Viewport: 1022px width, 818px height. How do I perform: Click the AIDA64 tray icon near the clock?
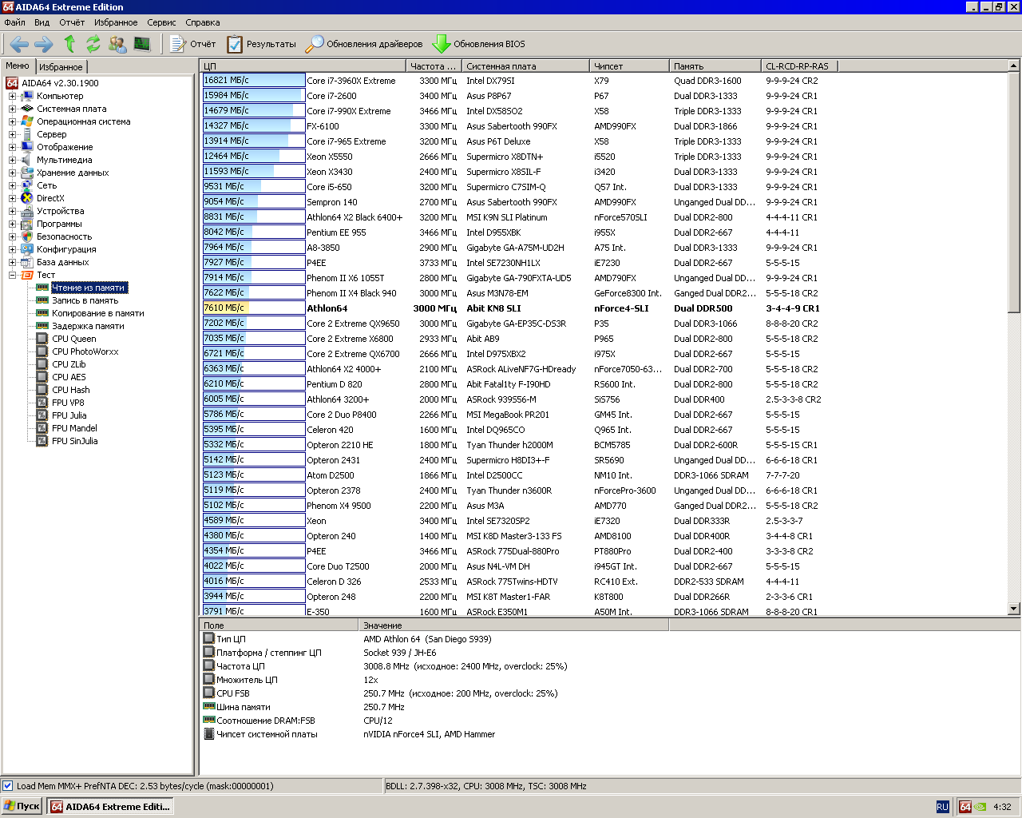click(965, 807)
